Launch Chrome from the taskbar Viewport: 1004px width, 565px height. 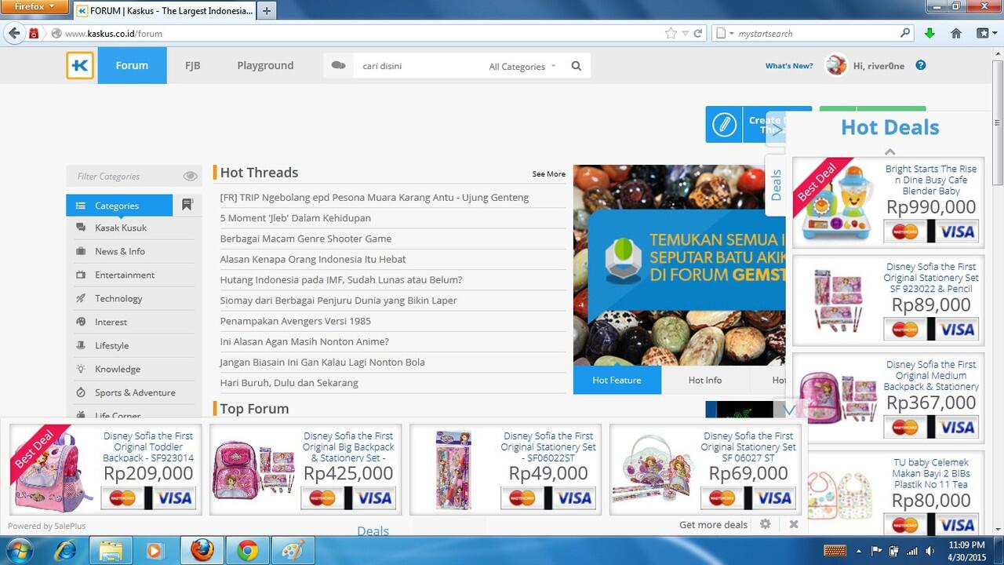248,551
